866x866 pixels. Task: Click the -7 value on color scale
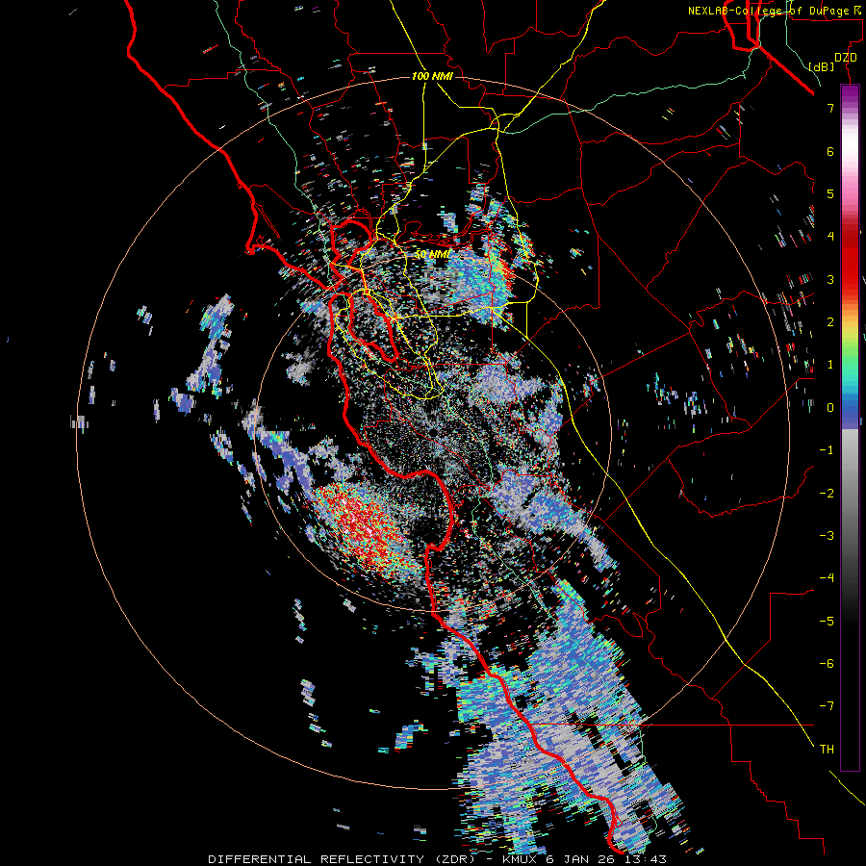(x=827, y=706)
